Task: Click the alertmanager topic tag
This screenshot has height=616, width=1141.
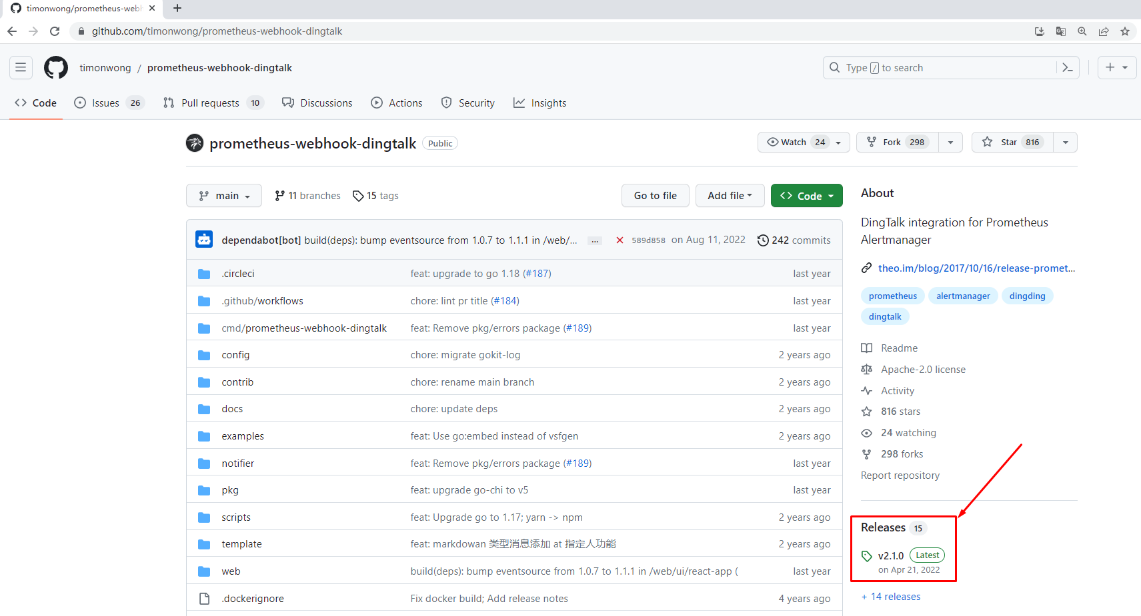Action: click(x=963, y=296)
